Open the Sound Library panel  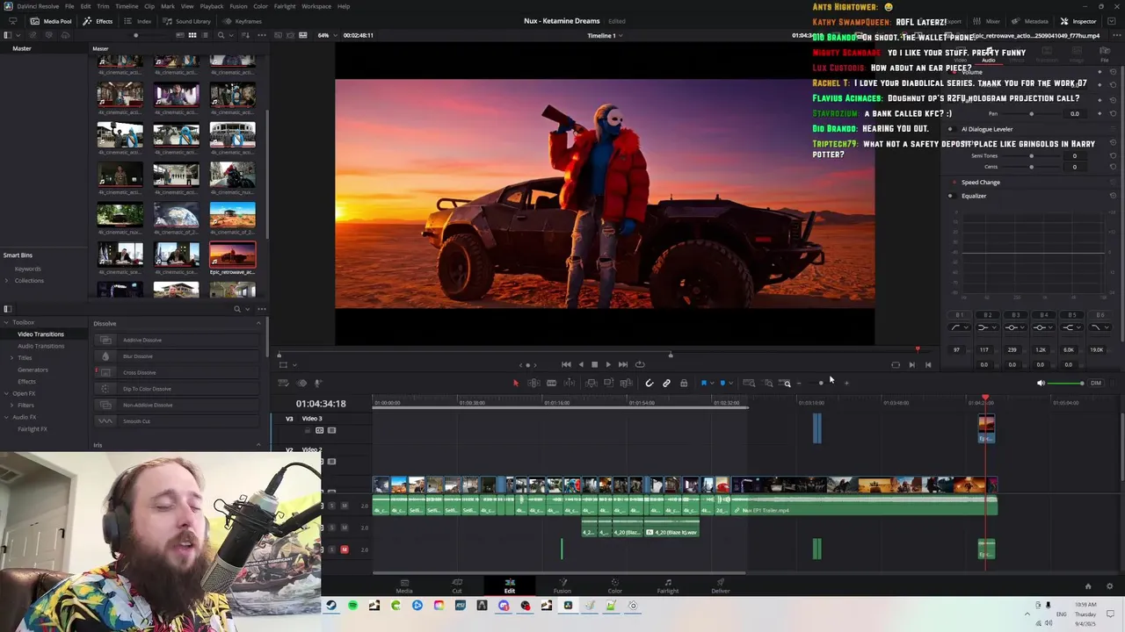pos(187,21)
